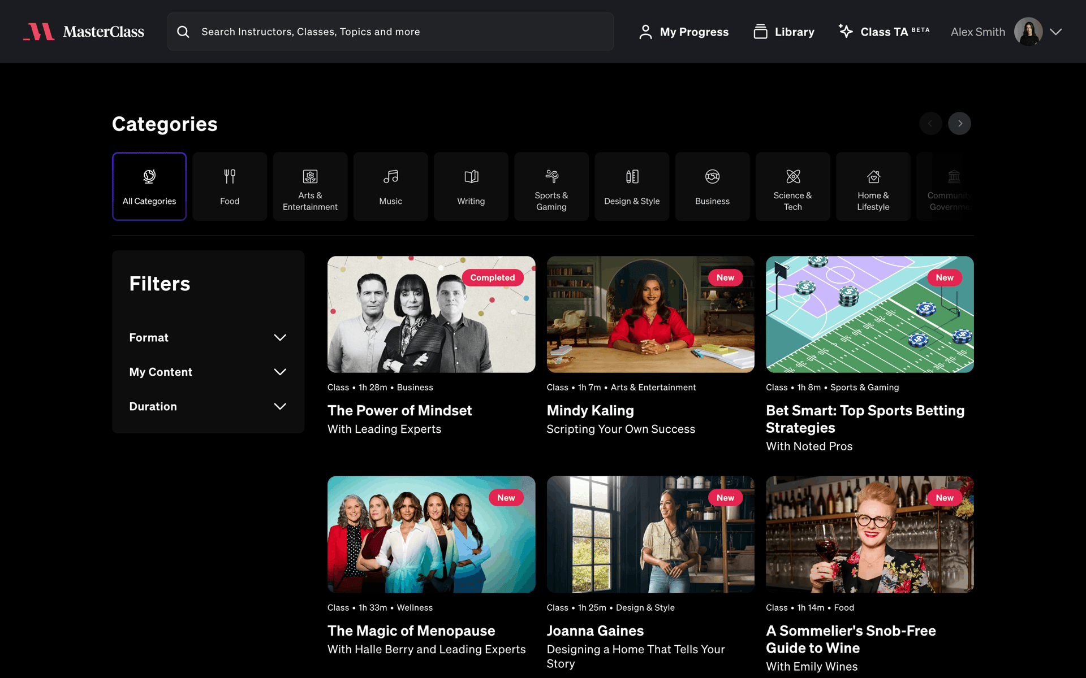Select Design & Style category
The image size is (1086, 678).
[632, 186]
